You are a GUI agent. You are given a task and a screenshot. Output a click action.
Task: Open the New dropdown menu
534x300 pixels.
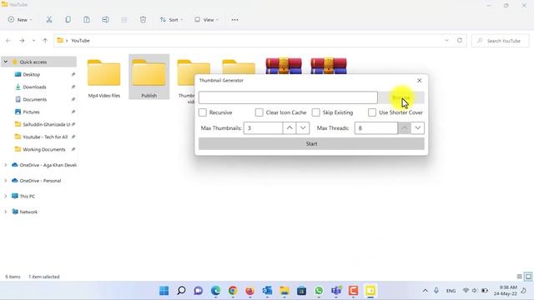[x=20, y=20]
